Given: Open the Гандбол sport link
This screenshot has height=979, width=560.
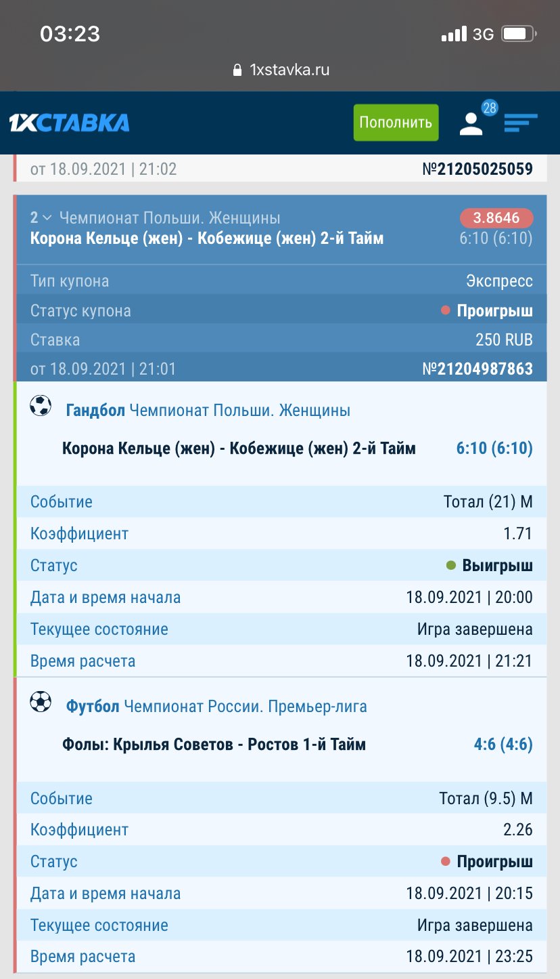Looking at the screenshot, I should [x=95, y=410].
